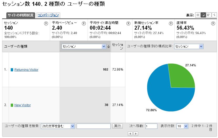218x138 pixels.
Task: Expand the pie chart 構成比率 metric dropdown
Action: point(189,46)
